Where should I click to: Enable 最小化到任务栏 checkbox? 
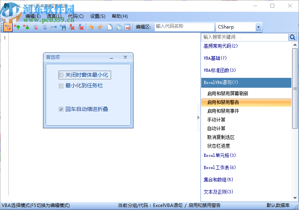coord(61,86)
